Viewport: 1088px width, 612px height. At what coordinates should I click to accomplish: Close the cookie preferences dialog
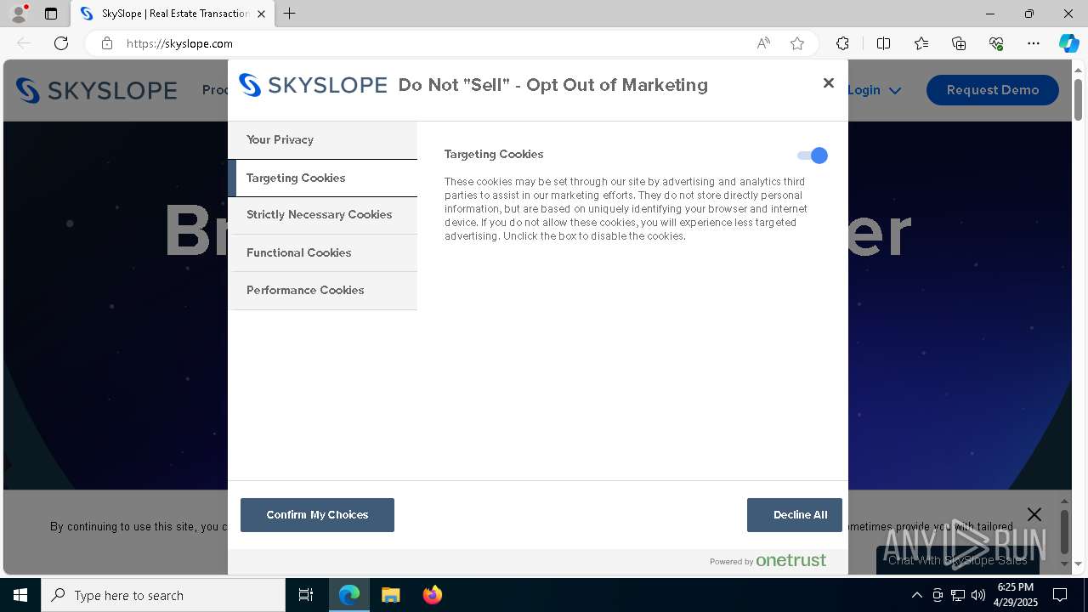[x=829, y=83]
